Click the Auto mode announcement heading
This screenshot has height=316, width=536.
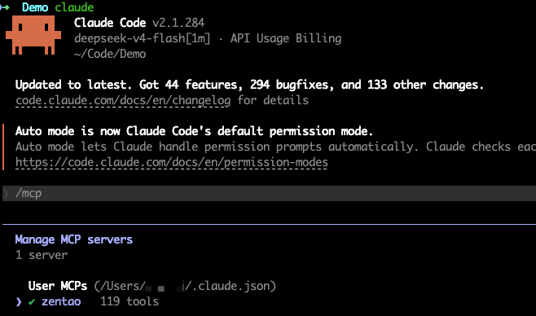tap(194, 131)
